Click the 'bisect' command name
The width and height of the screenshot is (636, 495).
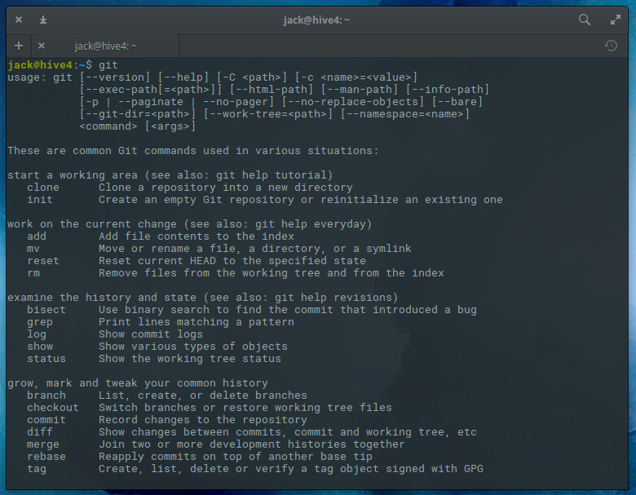click(46, 310)
